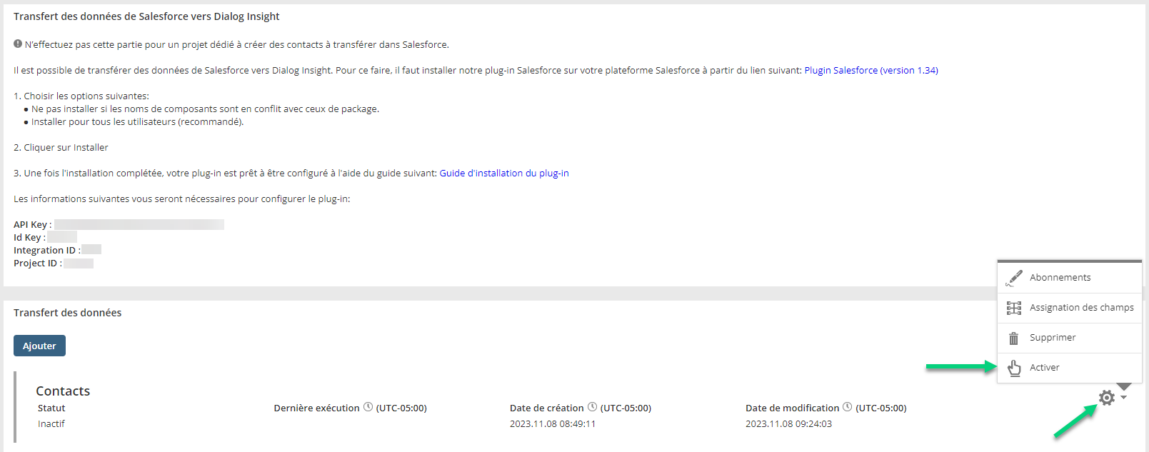Click the hand pointer icon next to Activer
The image size is (1149, 452).
pos(1014,368)
